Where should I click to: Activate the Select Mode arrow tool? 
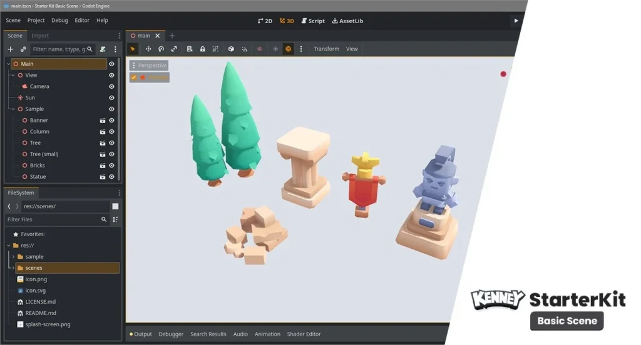(133, 49)
